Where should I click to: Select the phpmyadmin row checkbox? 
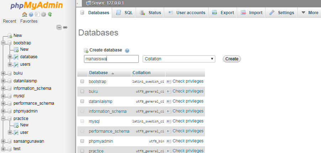82,141
